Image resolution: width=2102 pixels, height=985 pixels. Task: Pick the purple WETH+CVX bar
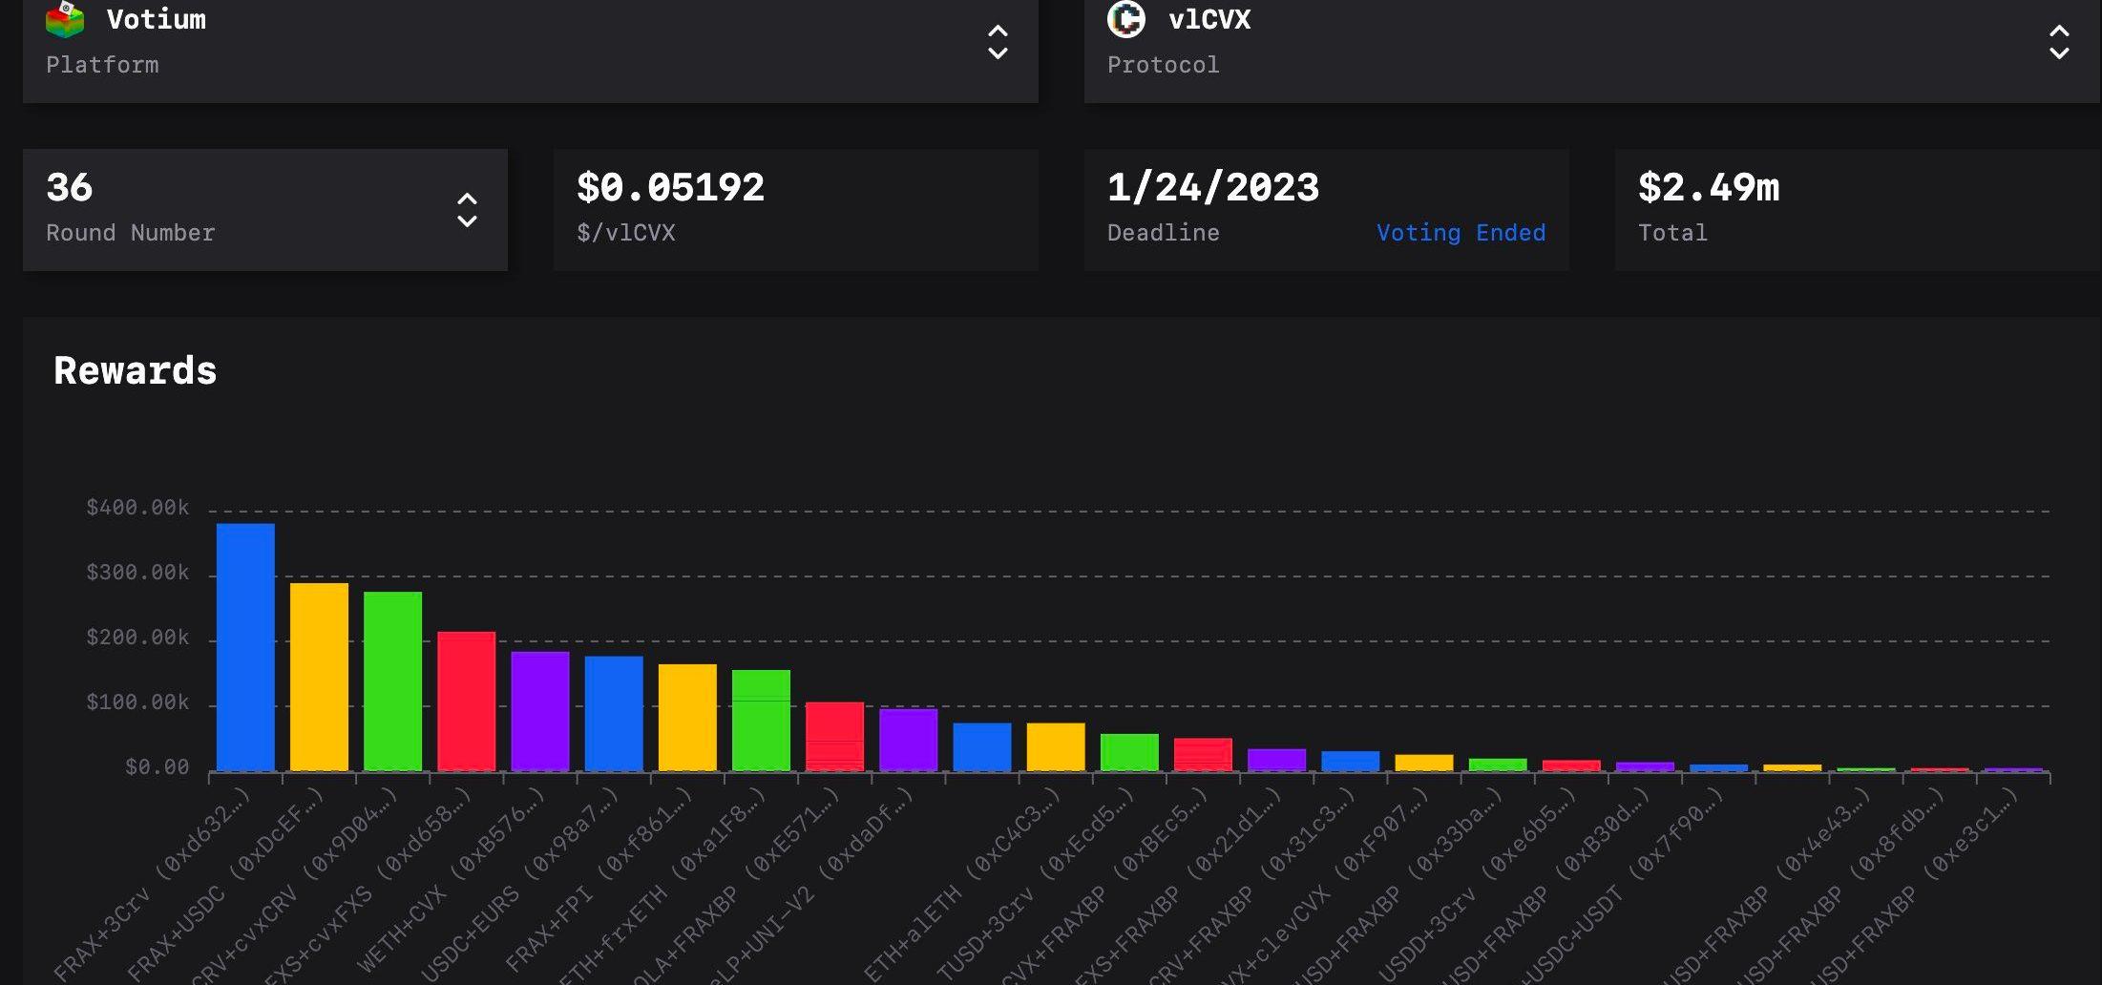click(x=539, y=710)
